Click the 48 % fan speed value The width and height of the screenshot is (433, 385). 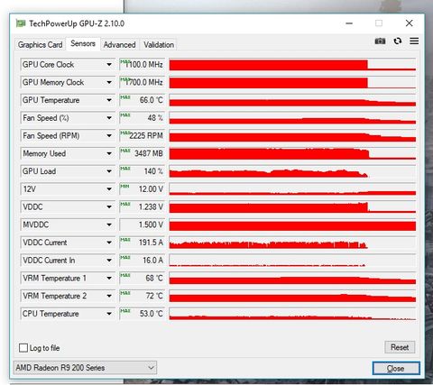[x=143, y=118]
